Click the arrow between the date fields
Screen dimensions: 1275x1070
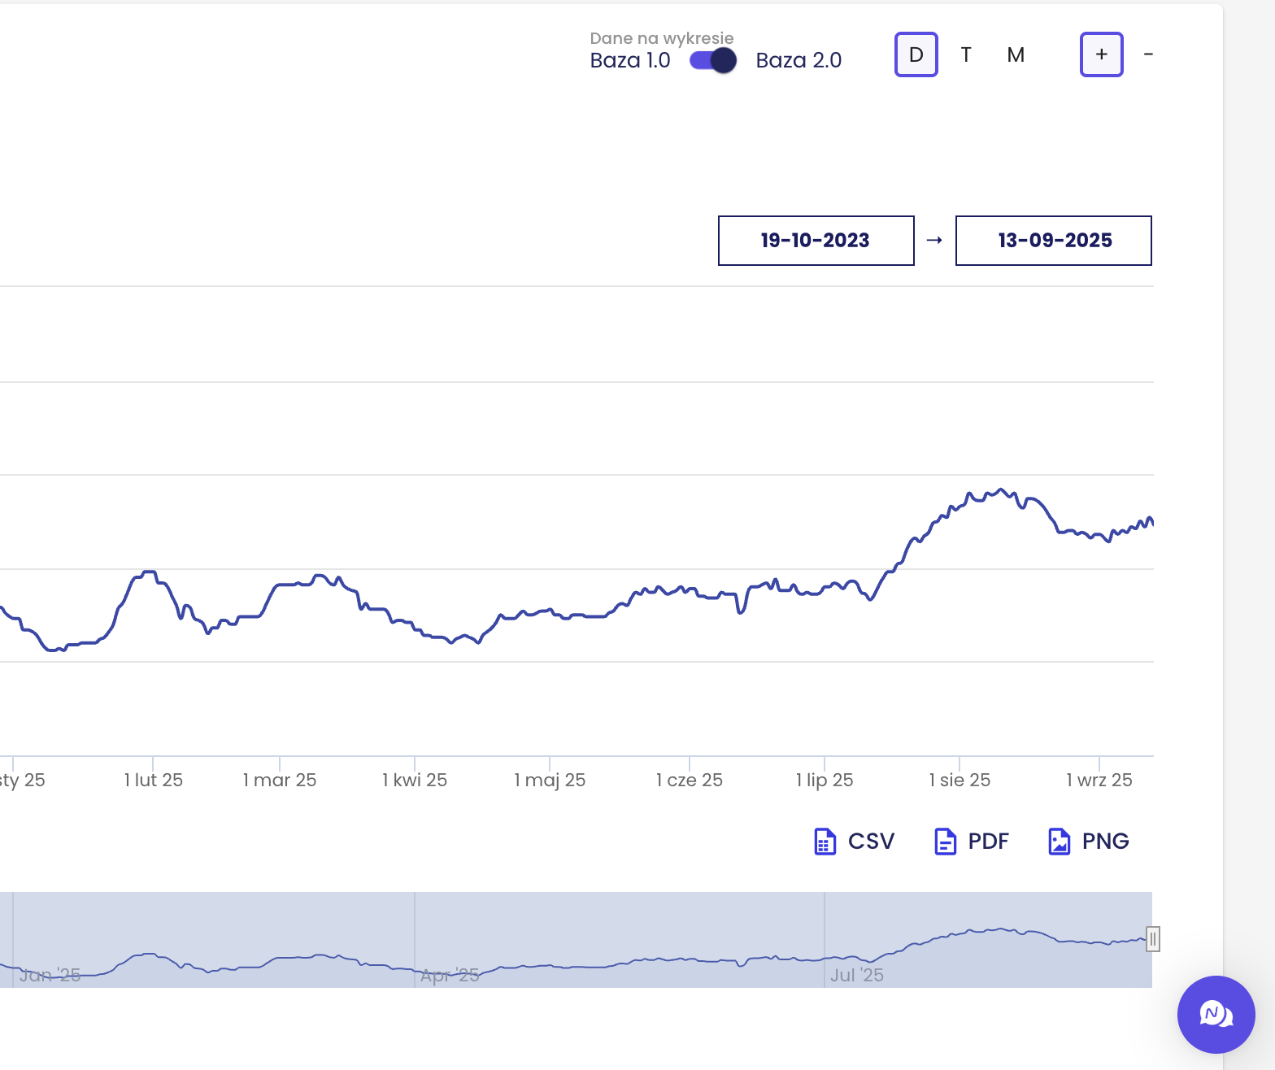tap(934, 241)
